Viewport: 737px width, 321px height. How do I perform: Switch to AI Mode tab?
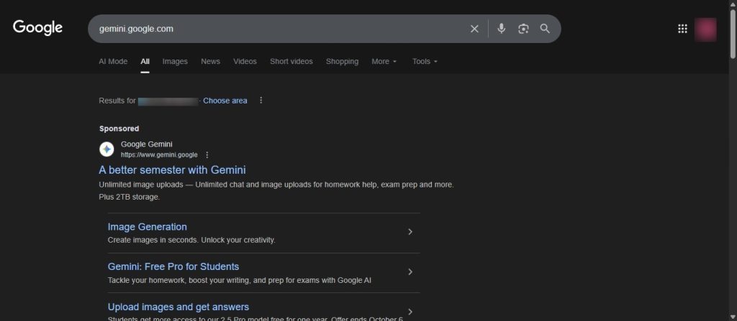(x=113, y=62)
